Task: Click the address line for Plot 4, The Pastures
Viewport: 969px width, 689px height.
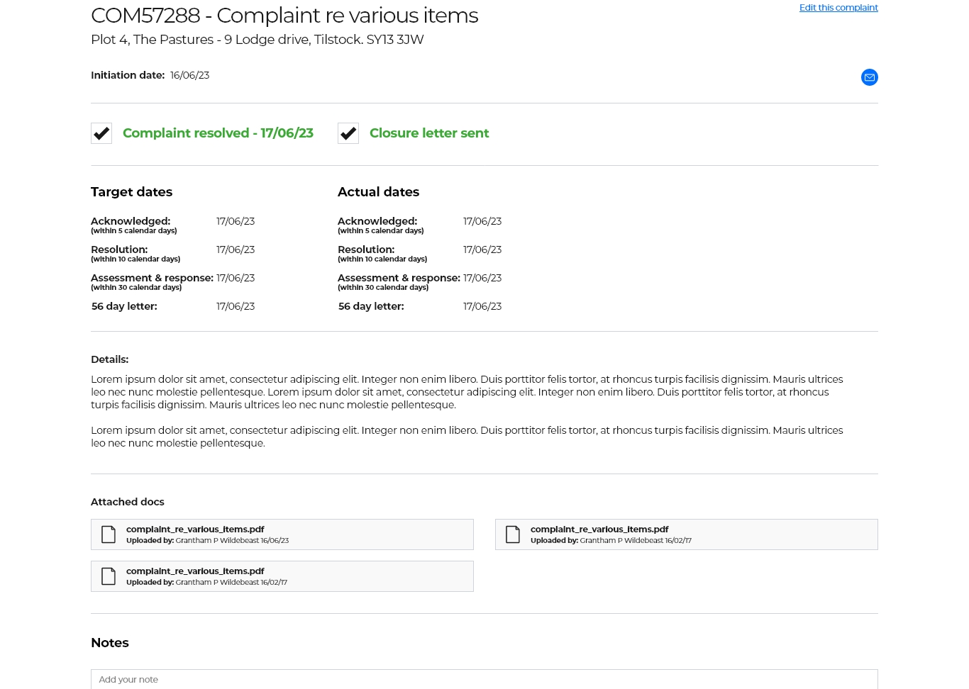Action: [257, 40]
